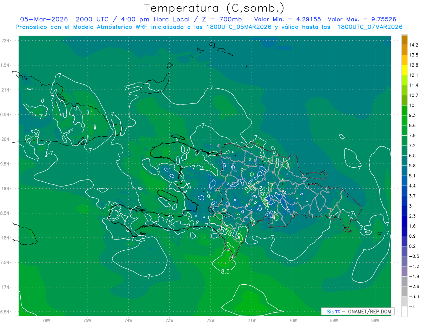Select the "Valor Min. = 4.29155" value

tap(287, 19)
